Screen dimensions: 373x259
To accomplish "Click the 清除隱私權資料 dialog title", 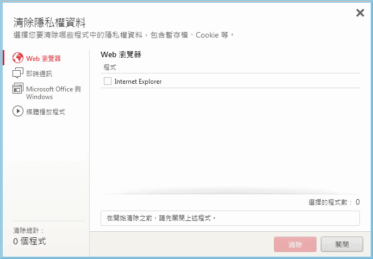I will tap(49, 22).
